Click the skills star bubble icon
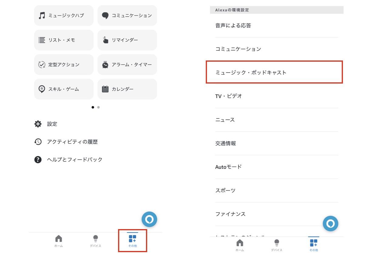This screenshot has width=366, height=254. [42, 89]
